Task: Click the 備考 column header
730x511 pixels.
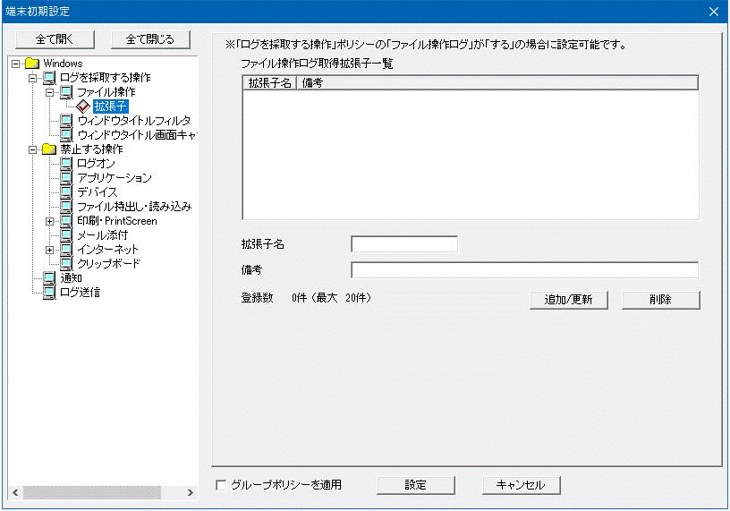Action: click(497, 83)
